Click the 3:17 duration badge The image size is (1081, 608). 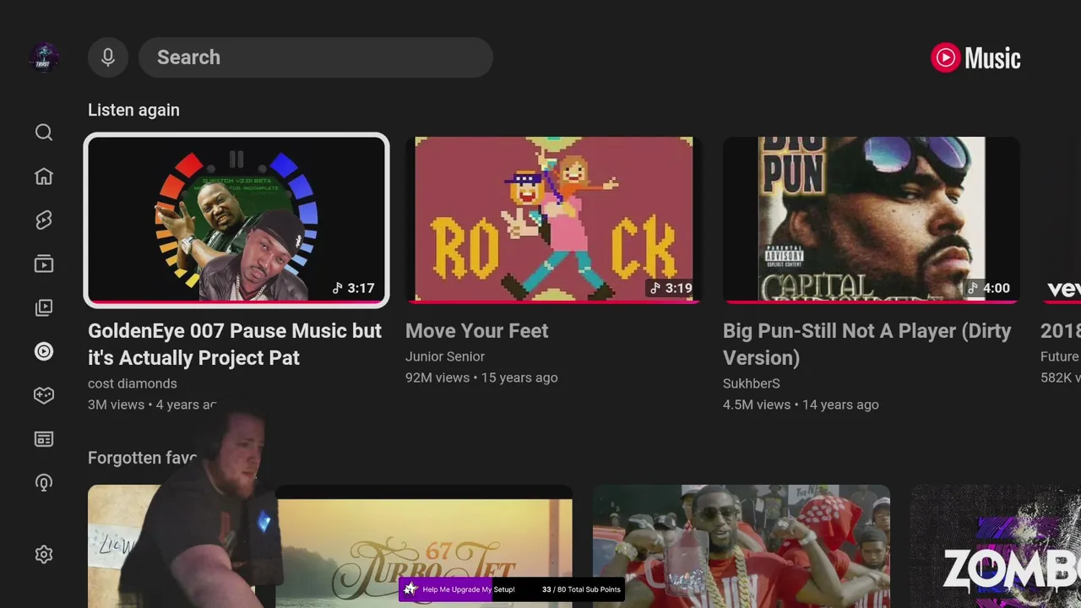point(353,288)
